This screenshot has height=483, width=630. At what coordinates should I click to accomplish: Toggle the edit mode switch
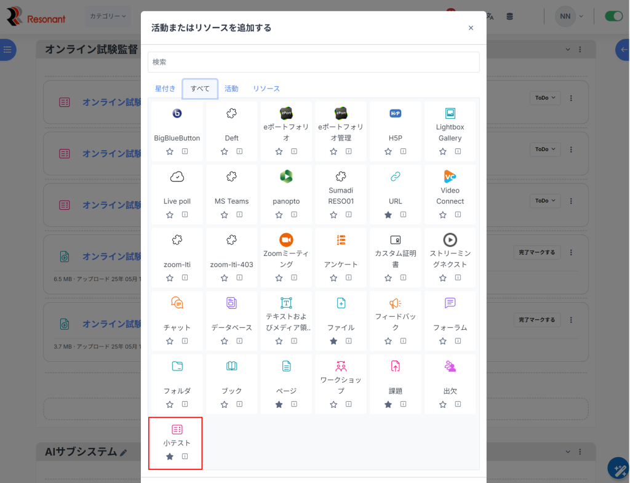pos(613,16)
